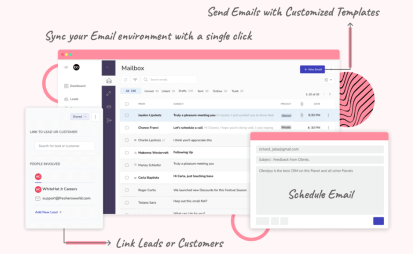Switch to the Linked tab
The width and height of the screenshot is (413, 254).
[x=168, y=91]
